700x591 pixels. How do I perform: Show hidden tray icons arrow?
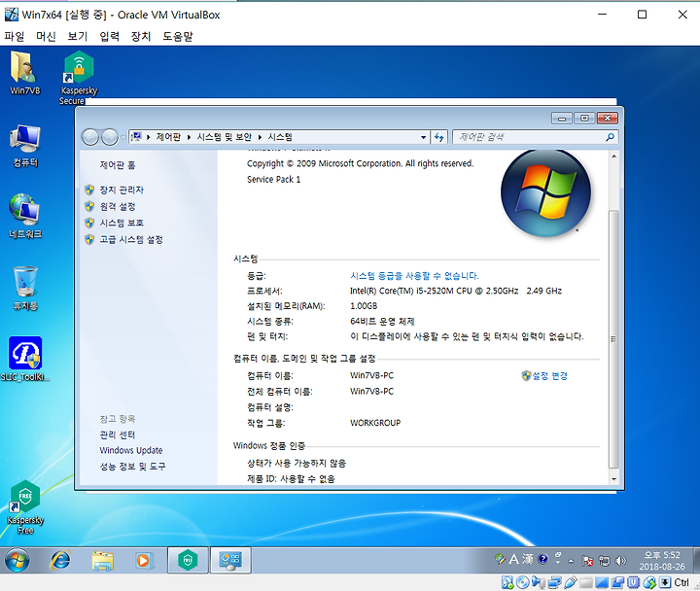[x=571, y=561]
